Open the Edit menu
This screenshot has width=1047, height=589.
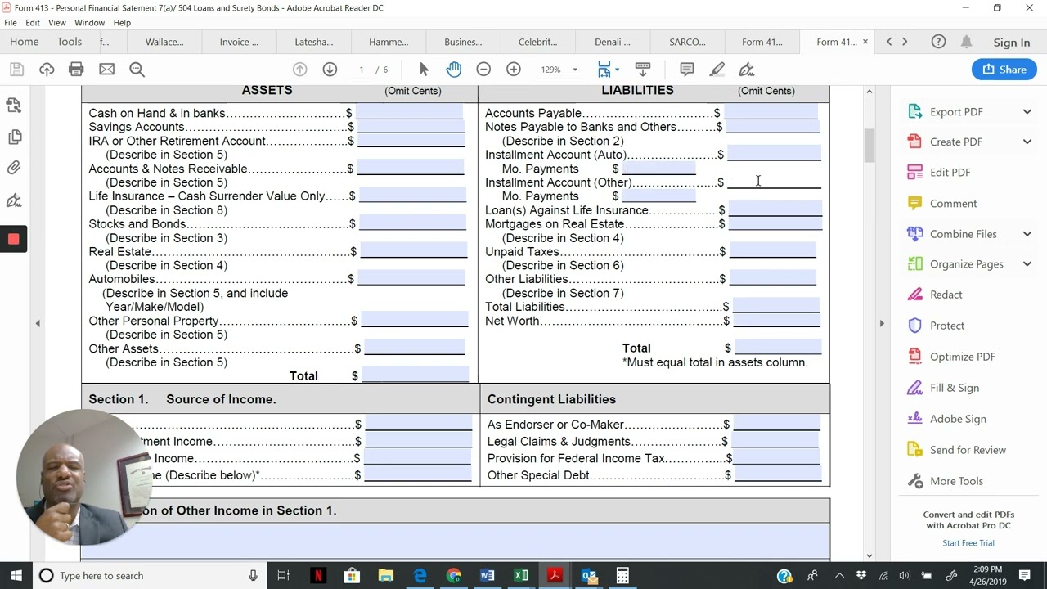[x=33, y=23]
